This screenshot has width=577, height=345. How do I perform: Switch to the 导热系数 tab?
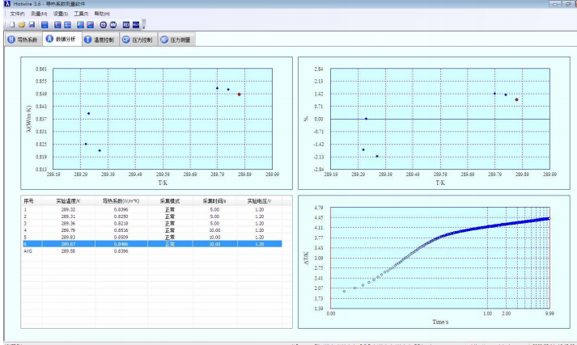23,40
